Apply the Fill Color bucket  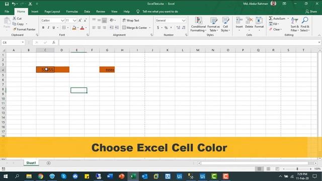(74, 28)
